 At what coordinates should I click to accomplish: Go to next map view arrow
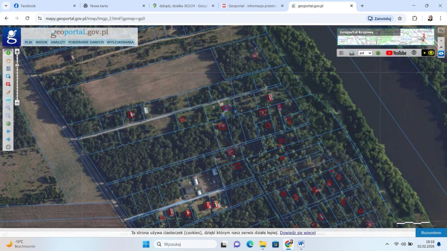8,139
